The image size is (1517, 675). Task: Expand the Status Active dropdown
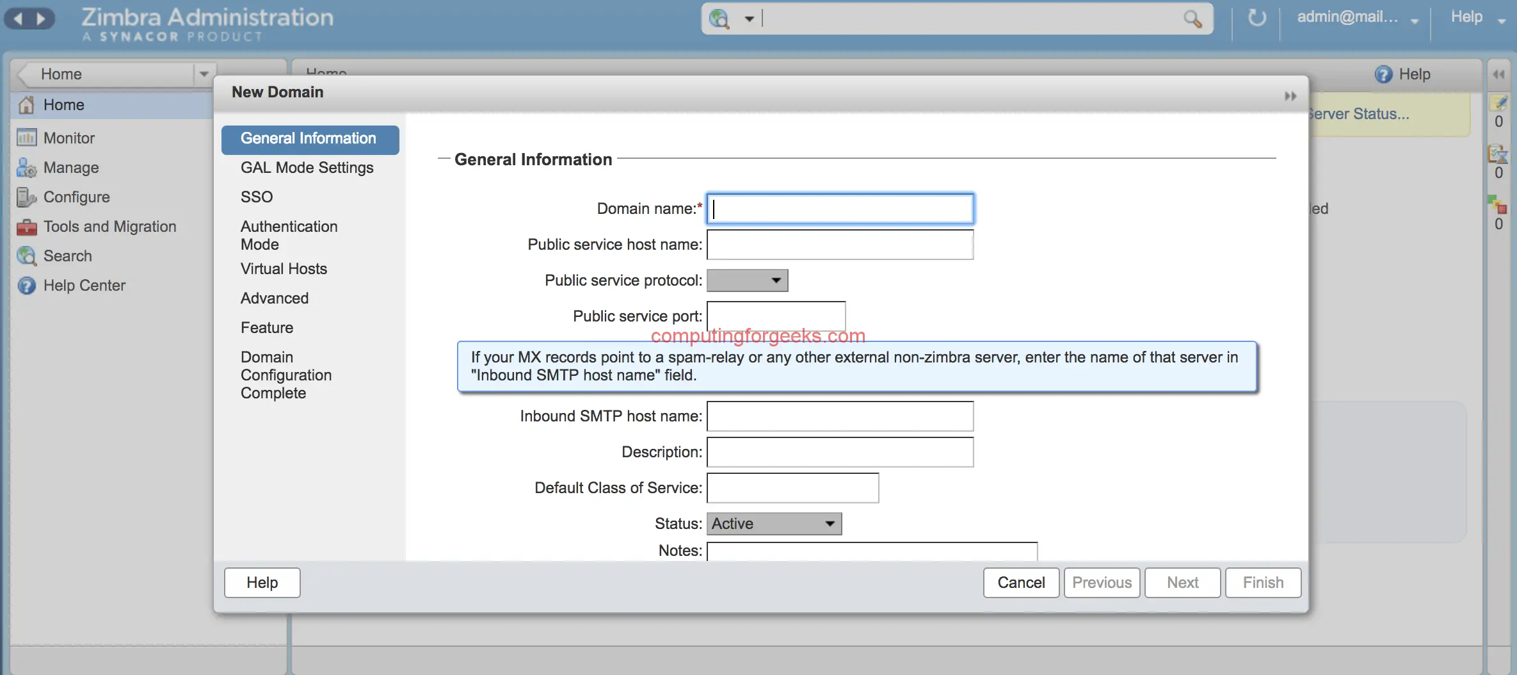774,524
